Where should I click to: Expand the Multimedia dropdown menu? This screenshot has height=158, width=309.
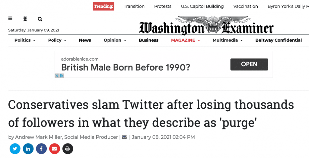[228, 40]
